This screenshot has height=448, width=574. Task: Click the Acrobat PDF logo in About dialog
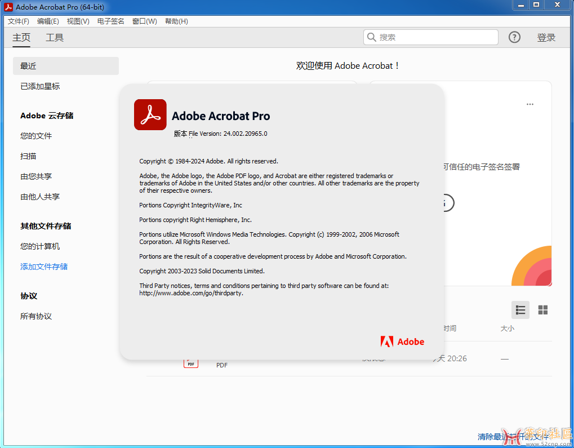(150, 114)
